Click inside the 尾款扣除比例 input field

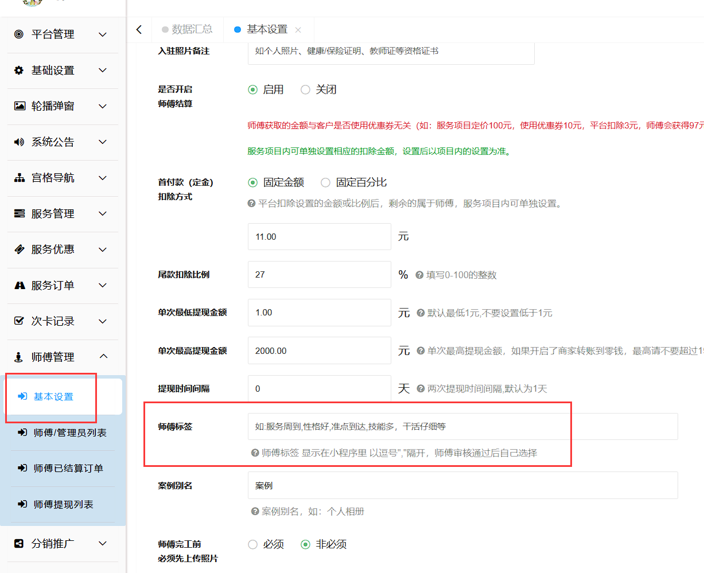319,274
